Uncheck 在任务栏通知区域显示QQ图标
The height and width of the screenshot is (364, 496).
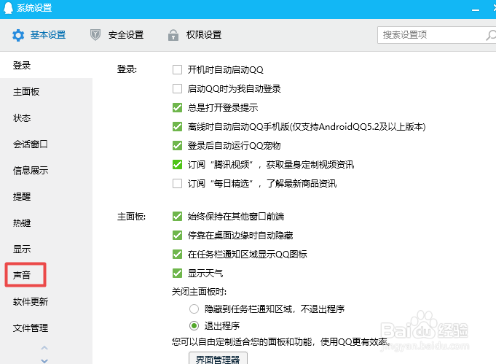point(177,254)
